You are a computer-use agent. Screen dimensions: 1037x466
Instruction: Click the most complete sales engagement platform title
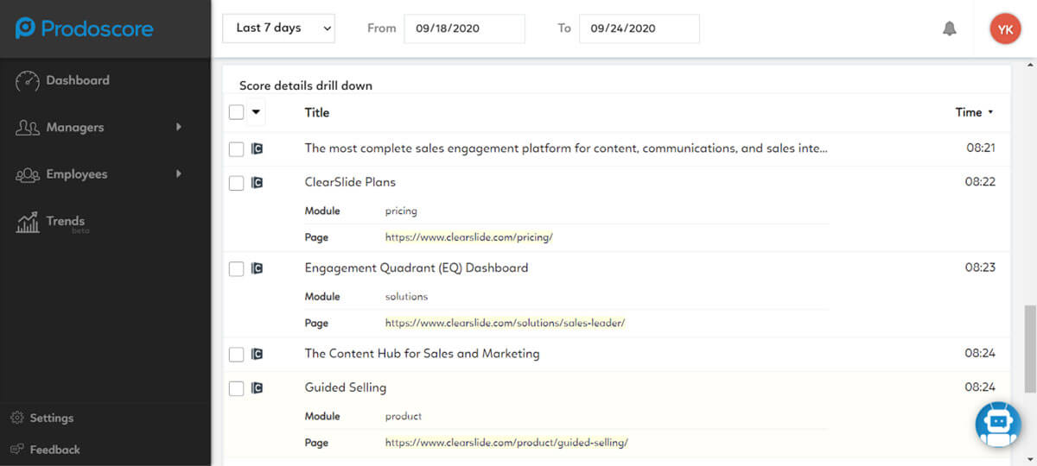566,148
